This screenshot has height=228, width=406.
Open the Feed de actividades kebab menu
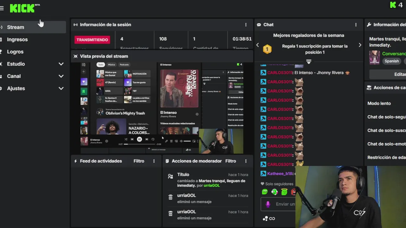click(154, 161)
